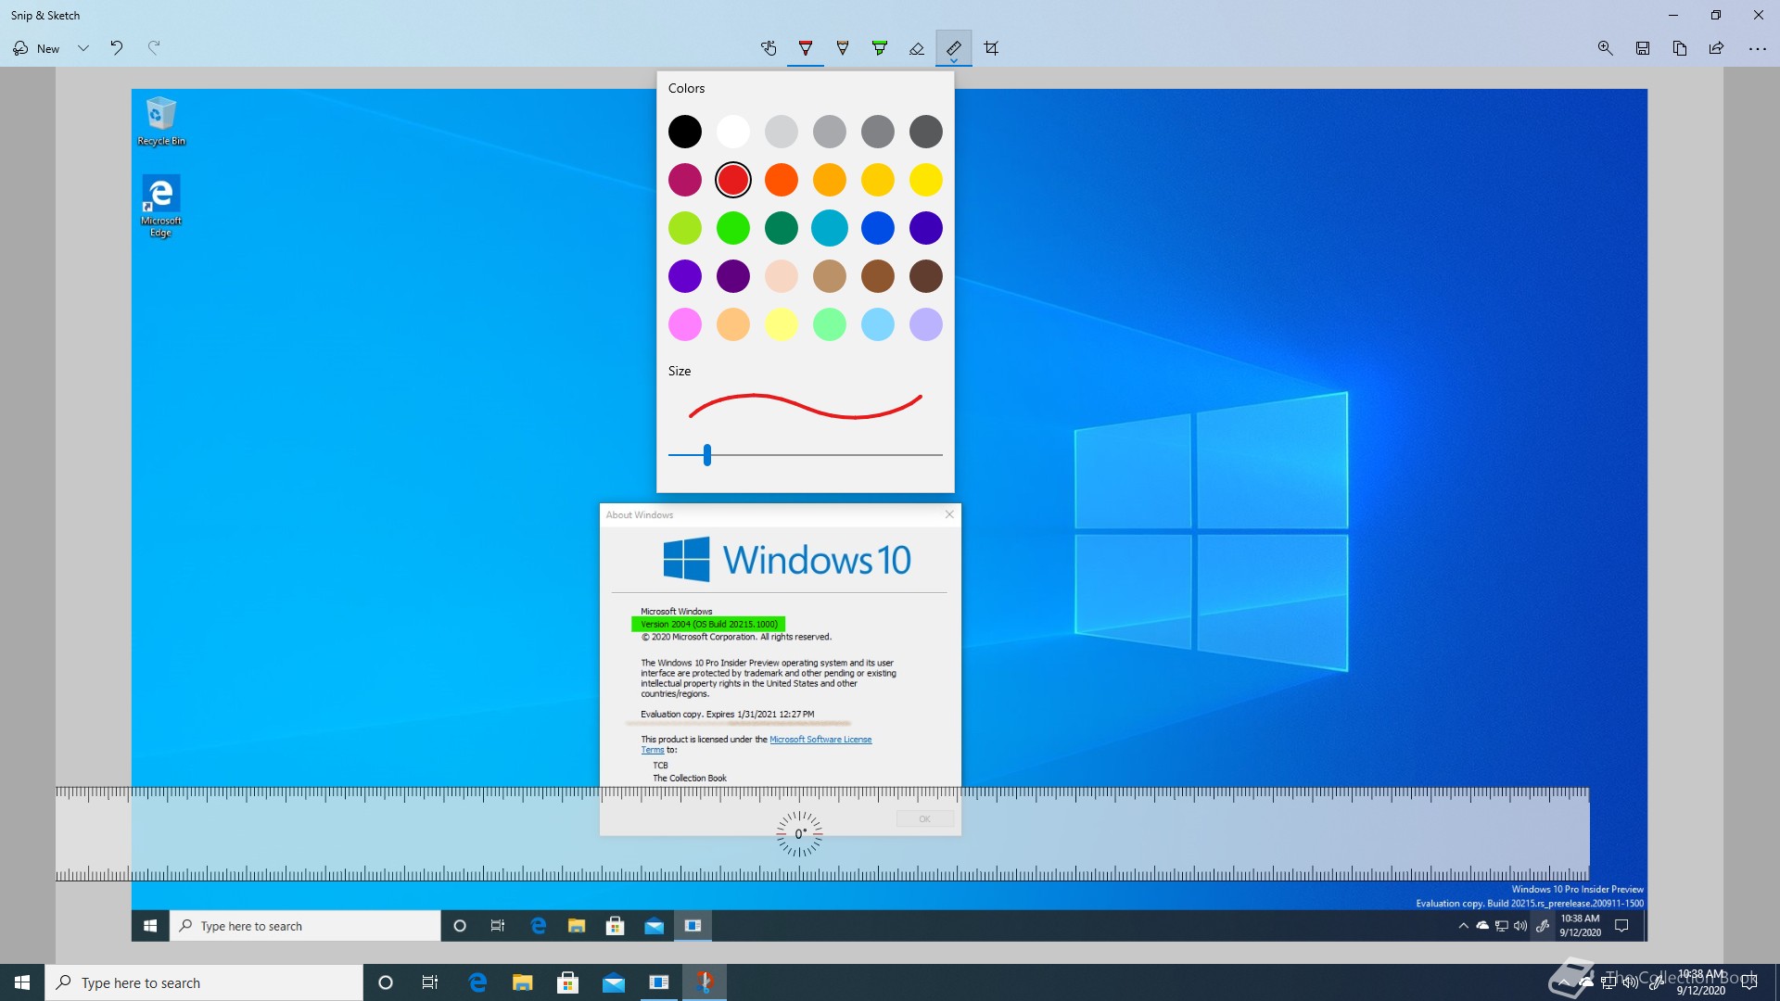Viewport: 1780px width, 1001px height.
Task: Pick the pale peach skin-tone swatch
Action: [x=782, y=276]
